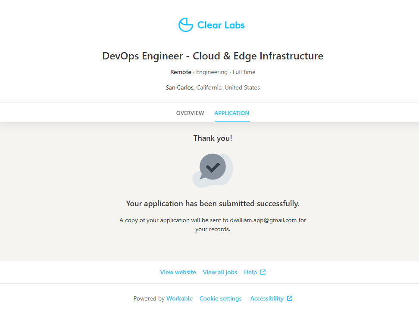Click the external link icon beside Help
419x313 pixels.
(x=263, y=272)
